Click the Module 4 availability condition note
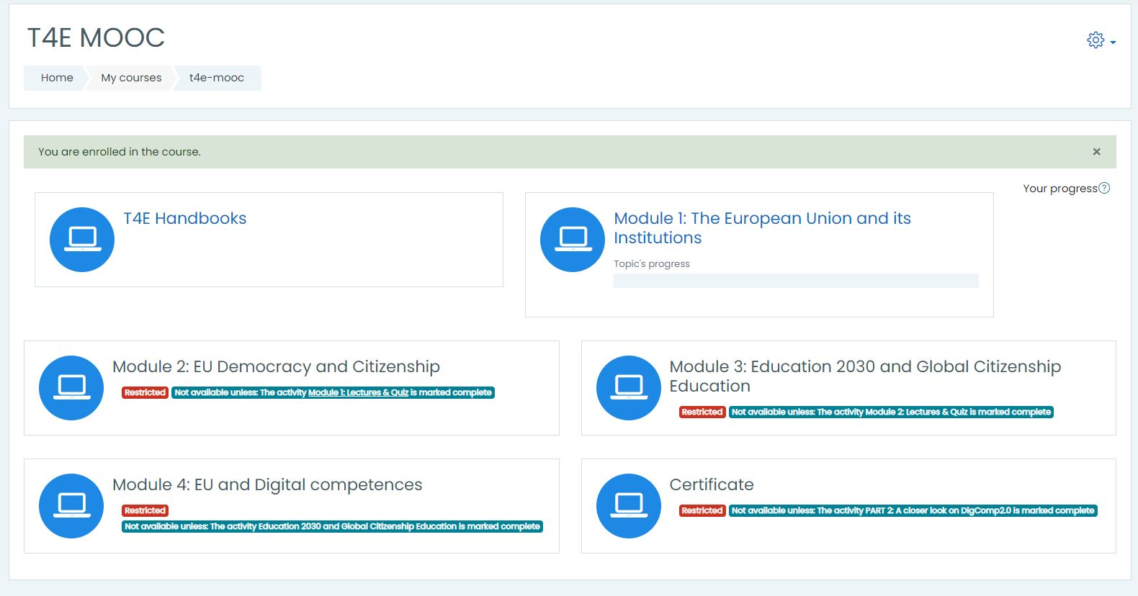This screenshot has height=596, width=1138. (332, 527)
